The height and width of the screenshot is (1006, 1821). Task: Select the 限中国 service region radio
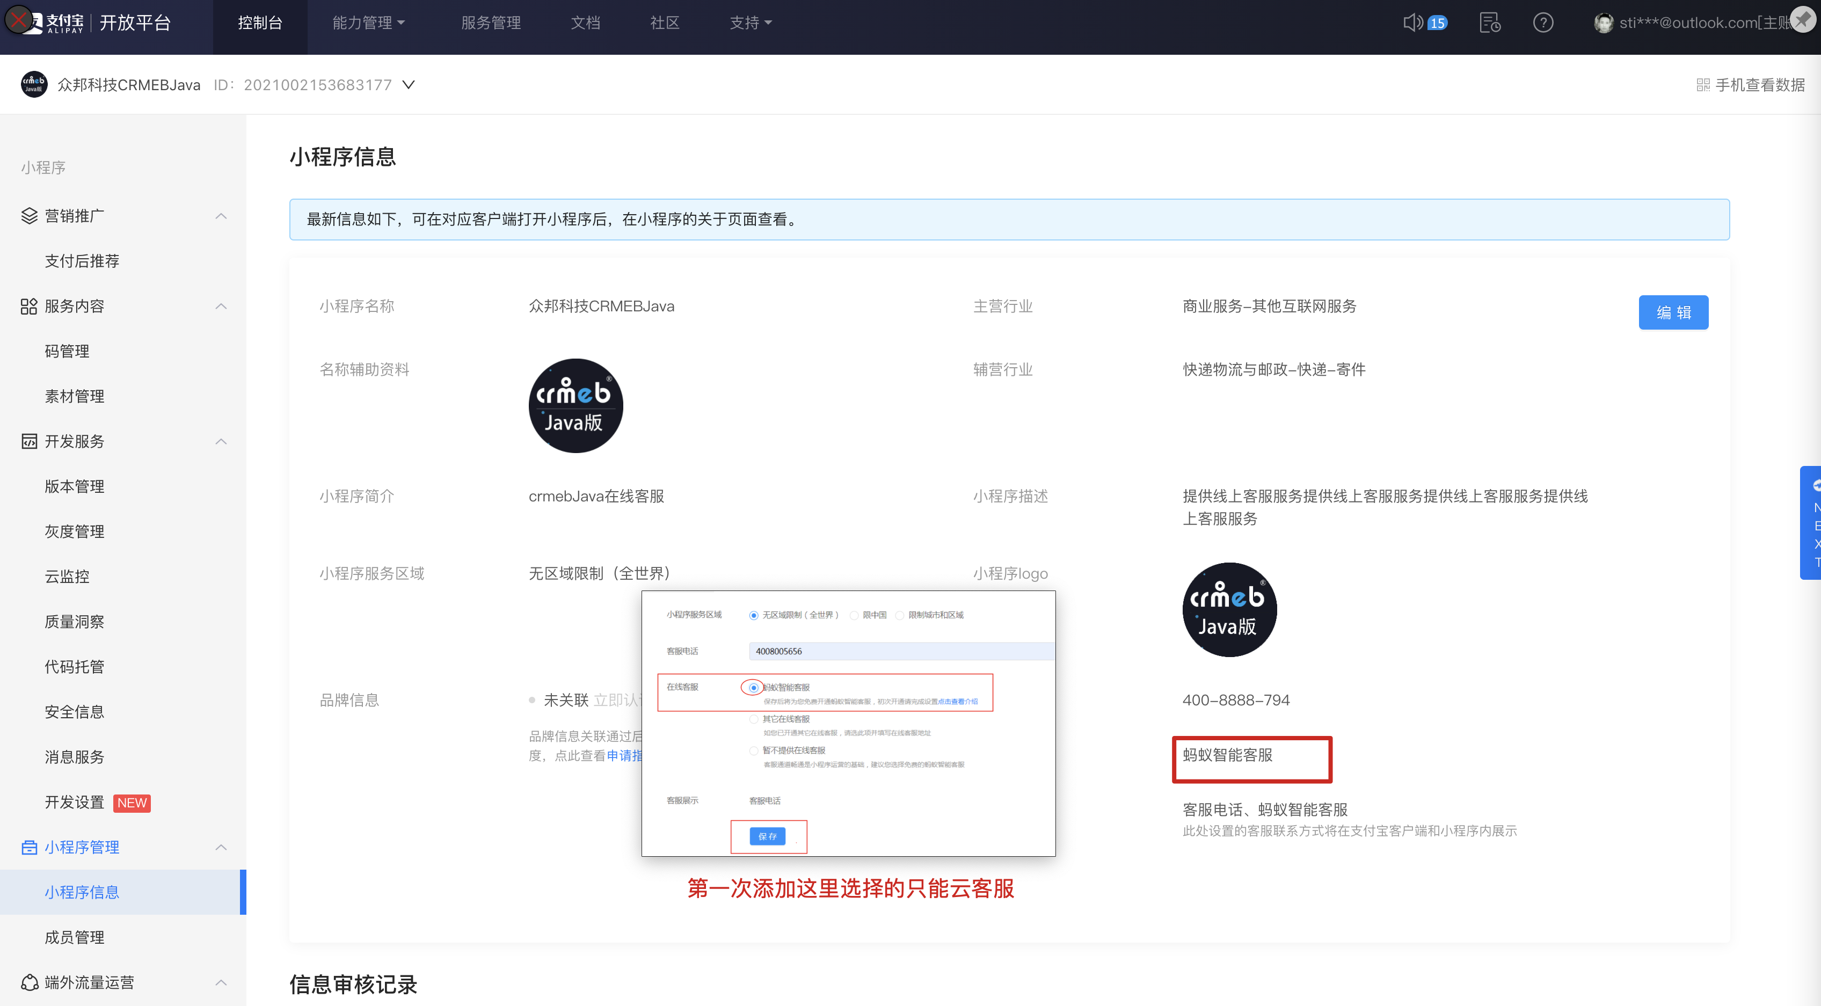click(x=854, y=615)
